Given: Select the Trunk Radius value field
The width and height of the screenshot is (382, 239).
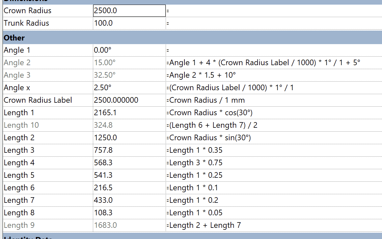Looking at the screenshot, I should [128, 23].
